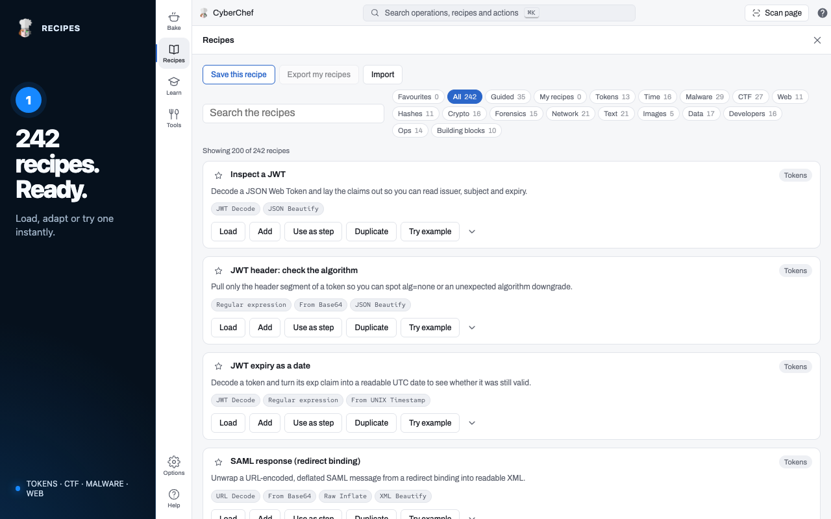
Task: Click the From UNIX Timestamp operation chip
Action: coord(388,400)
